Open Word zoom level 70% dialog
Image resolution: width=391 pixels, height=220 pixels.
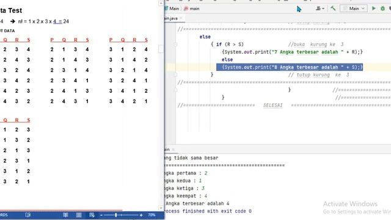[x=152, y=215]
